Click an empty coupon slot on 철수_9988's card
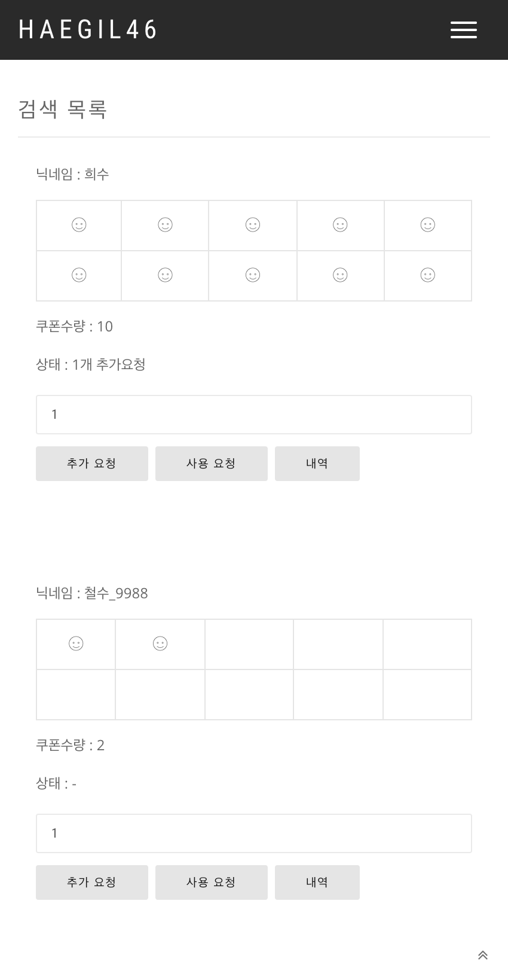Image resolution: width=508 pixels, height=980 pixels. (249, 644)
